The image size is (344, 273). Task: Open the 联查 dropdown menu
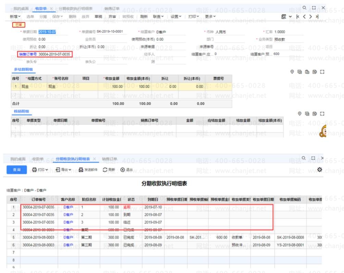(x=158, y=16)
